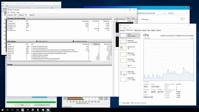This screenshot has height=112, width=199.
Task: Open Resource Monitor File menu
Action: 8,12
